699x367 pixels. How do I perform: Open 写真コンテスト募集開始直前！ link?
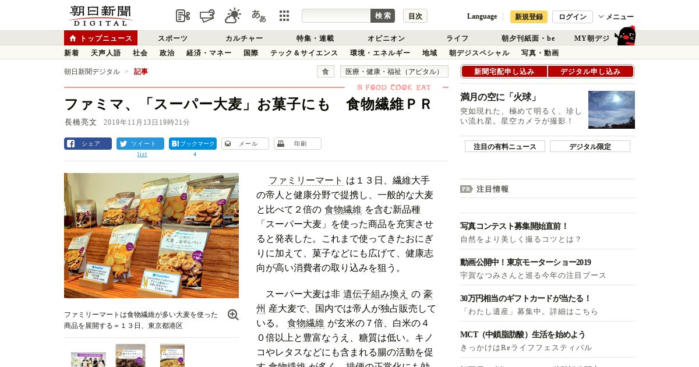pos(514,226)
